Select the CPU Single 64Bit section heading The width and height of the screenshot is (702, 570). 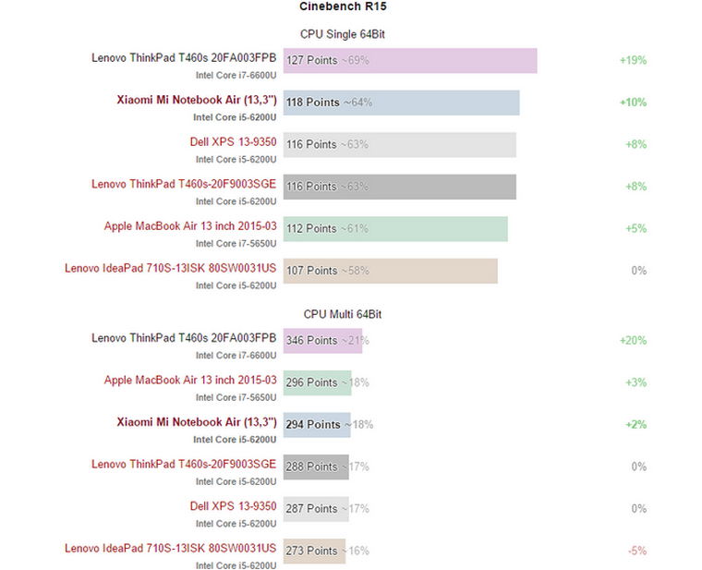[344, 34]
